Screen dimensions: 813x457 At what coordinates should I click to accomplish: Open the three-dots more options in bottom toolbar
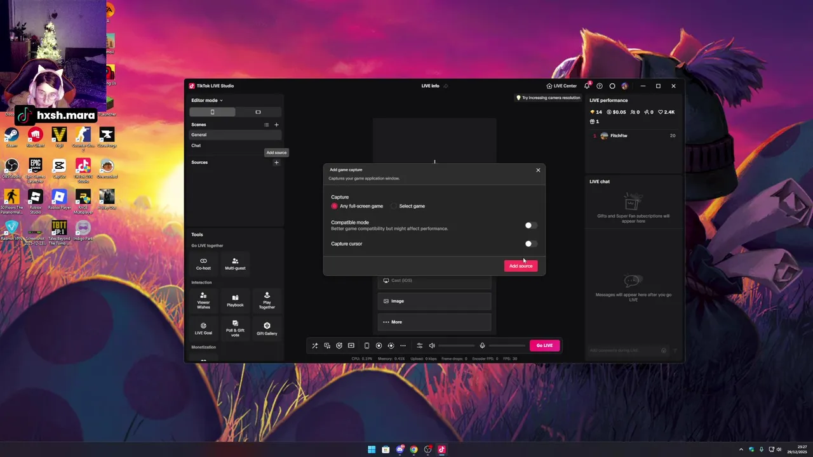[403, 345]
